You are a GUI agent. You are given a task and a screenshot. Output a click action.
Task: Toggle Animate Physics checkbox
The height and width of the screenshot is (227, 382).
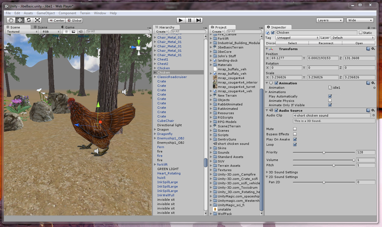point(330,101)
